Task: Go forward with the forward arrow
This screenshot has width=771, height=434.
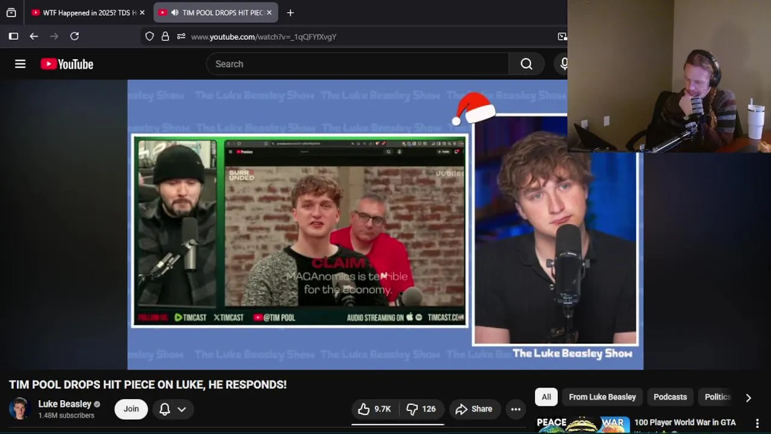Action: tap(54, 36)
